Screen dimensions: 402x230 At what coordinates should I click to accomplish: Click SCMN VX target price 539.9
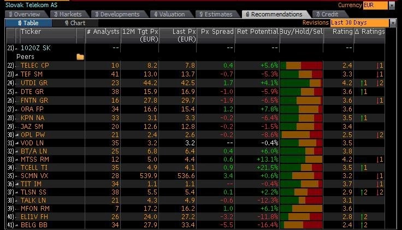pos(149,175)
